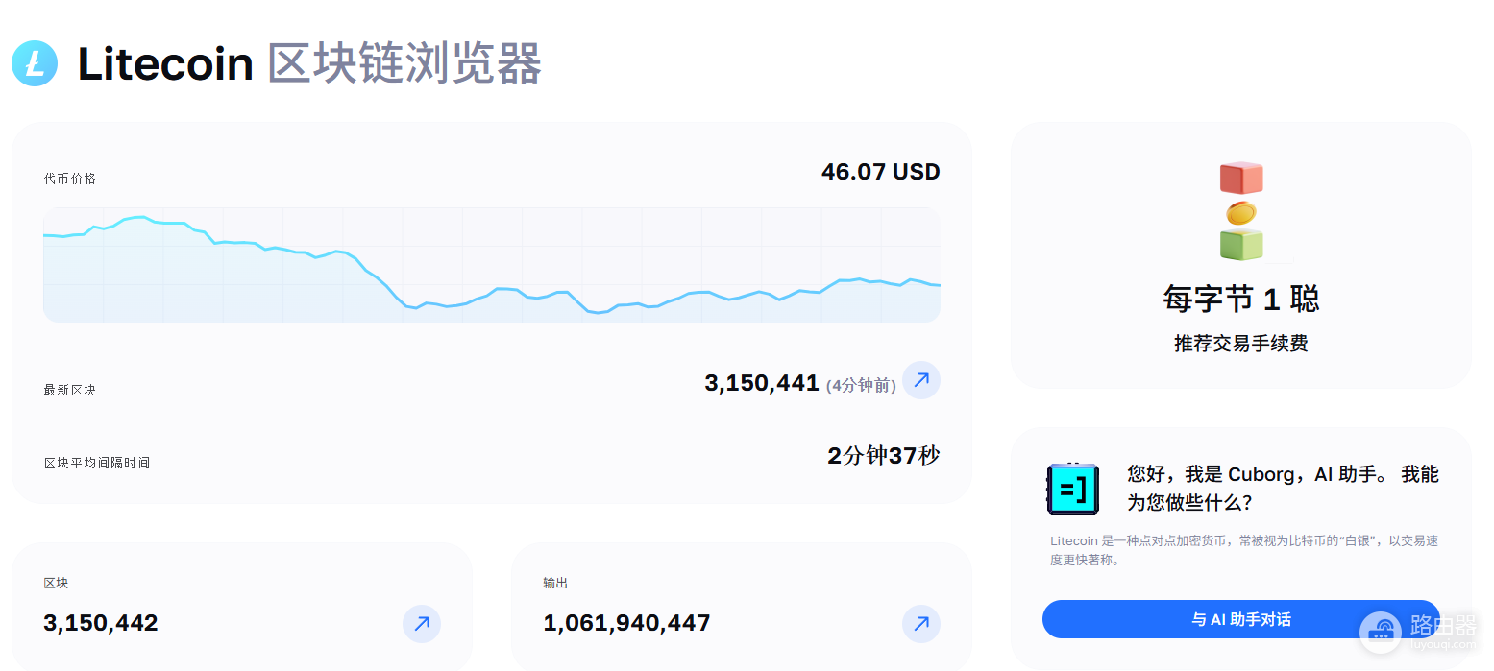Click the 最新区块 label
1494x671 pixels.
click(70, 390)
